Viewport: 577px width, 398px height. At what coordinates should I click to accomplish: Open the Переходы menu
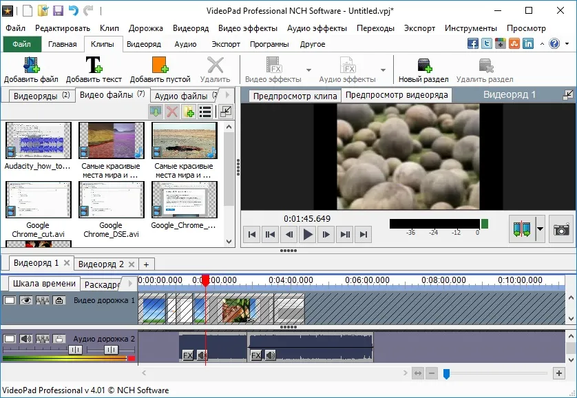click(375, 28)
